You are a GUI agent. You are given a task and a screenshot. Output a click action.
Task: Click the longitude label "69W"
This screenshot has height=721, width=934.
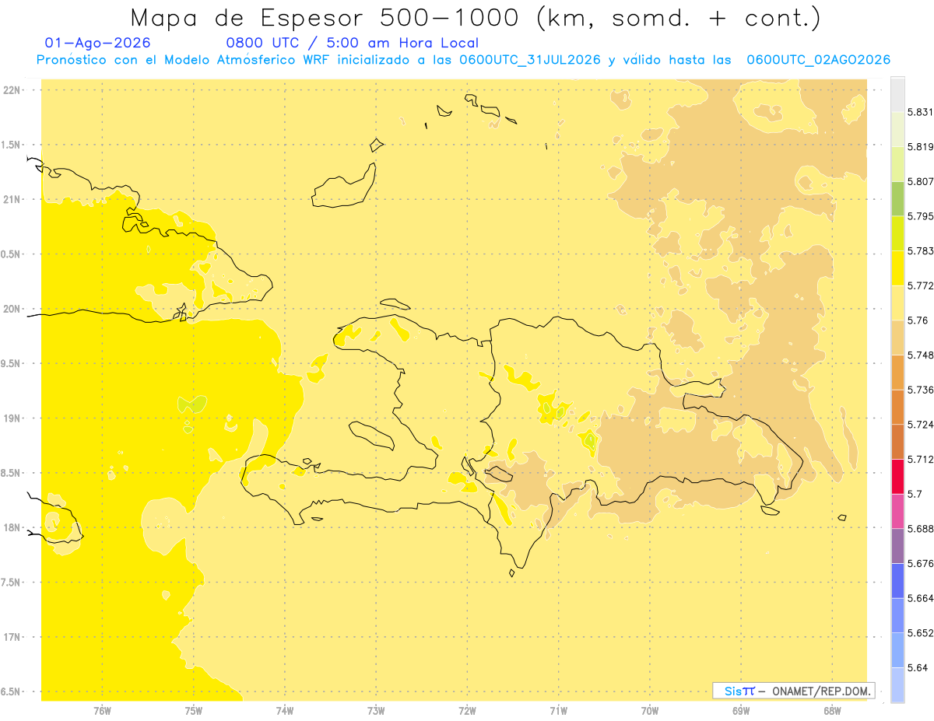741,711
